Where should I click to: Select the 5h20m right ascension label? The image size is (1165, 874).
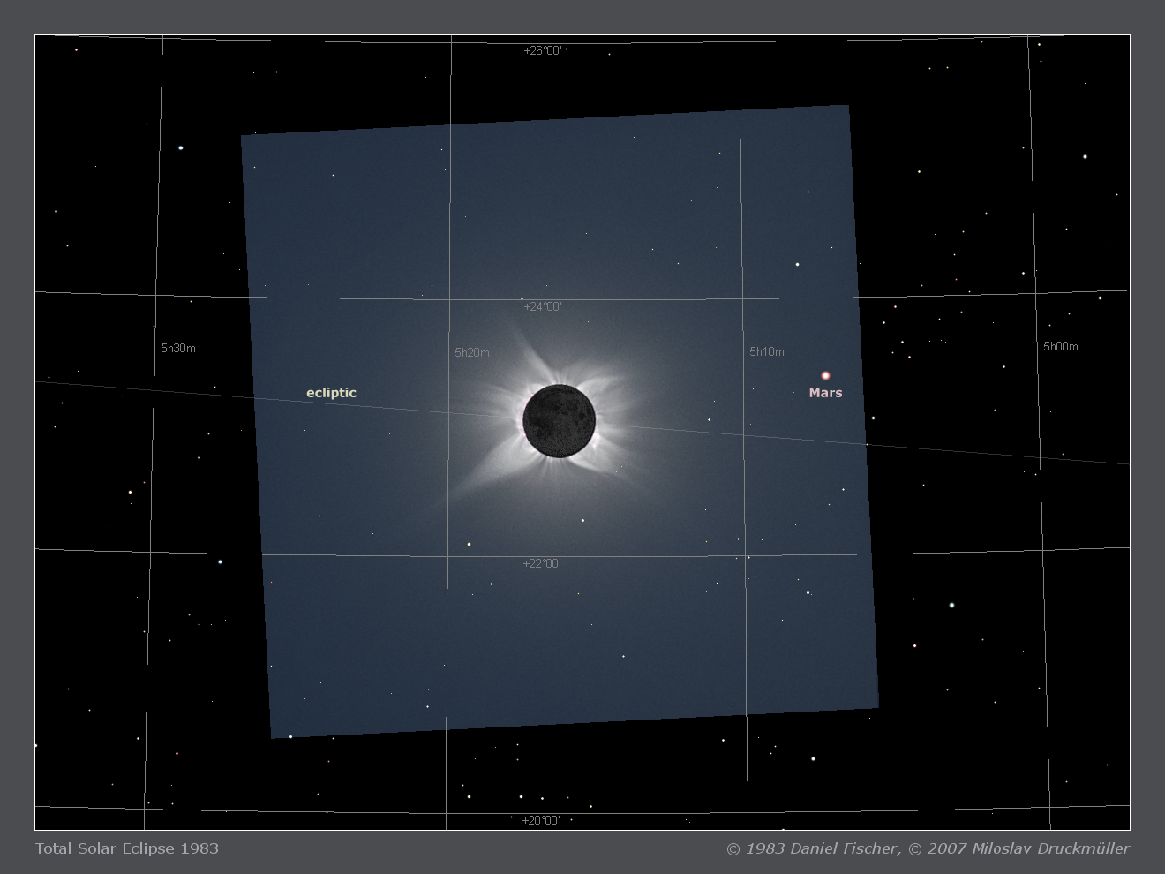[472, 353]
